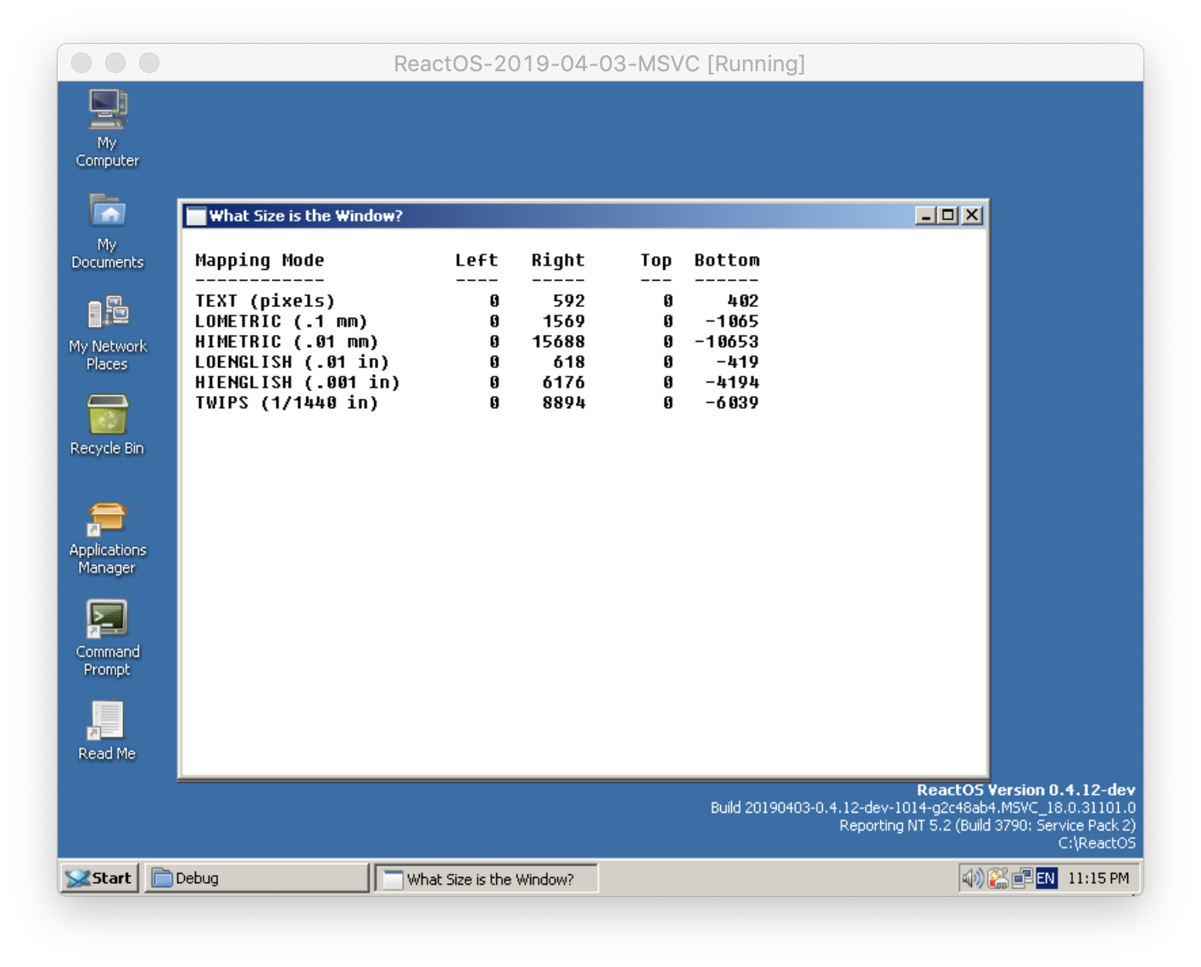Click the 'TEXT (pixels)' row label
Screen dimensions: 1201x967
click(265, 301)
